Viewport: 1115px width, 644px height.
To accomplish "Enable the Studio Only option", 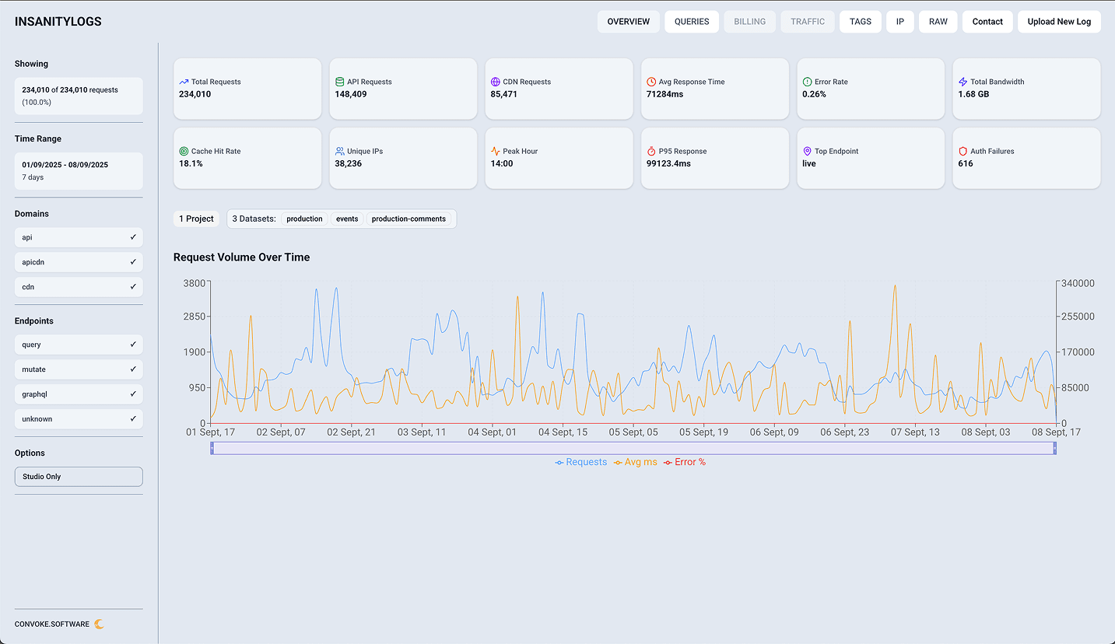I will point(78,476).
